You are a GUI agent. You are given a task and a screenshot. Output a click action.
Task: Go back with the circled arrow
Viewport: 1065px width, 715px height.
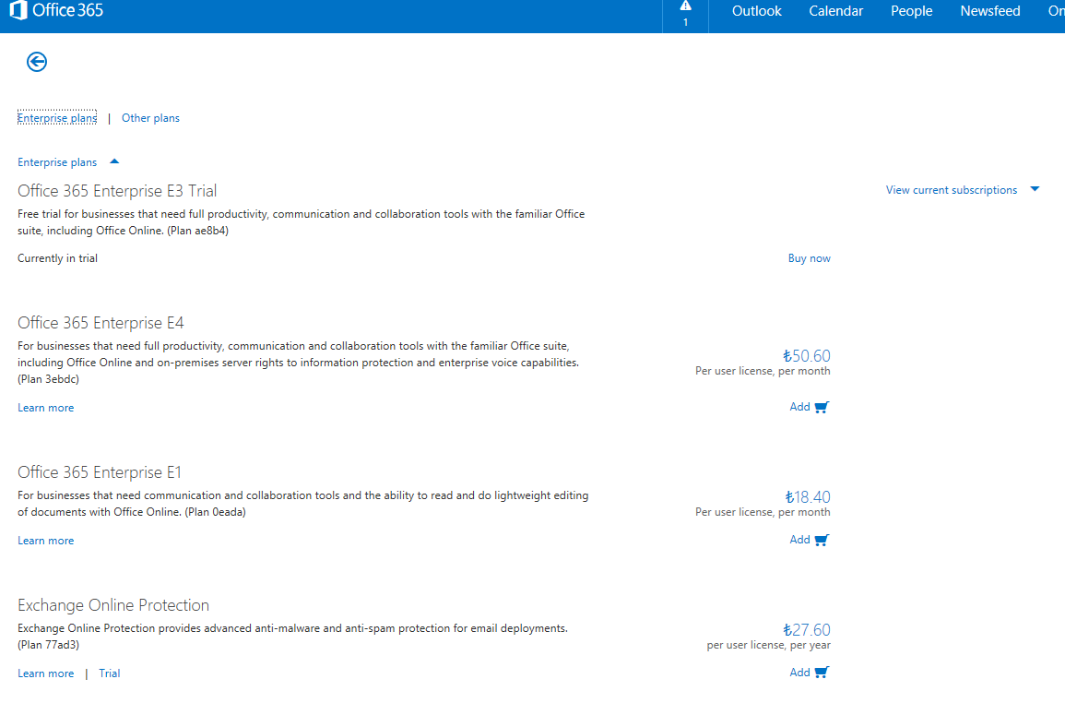coord(37,62)
